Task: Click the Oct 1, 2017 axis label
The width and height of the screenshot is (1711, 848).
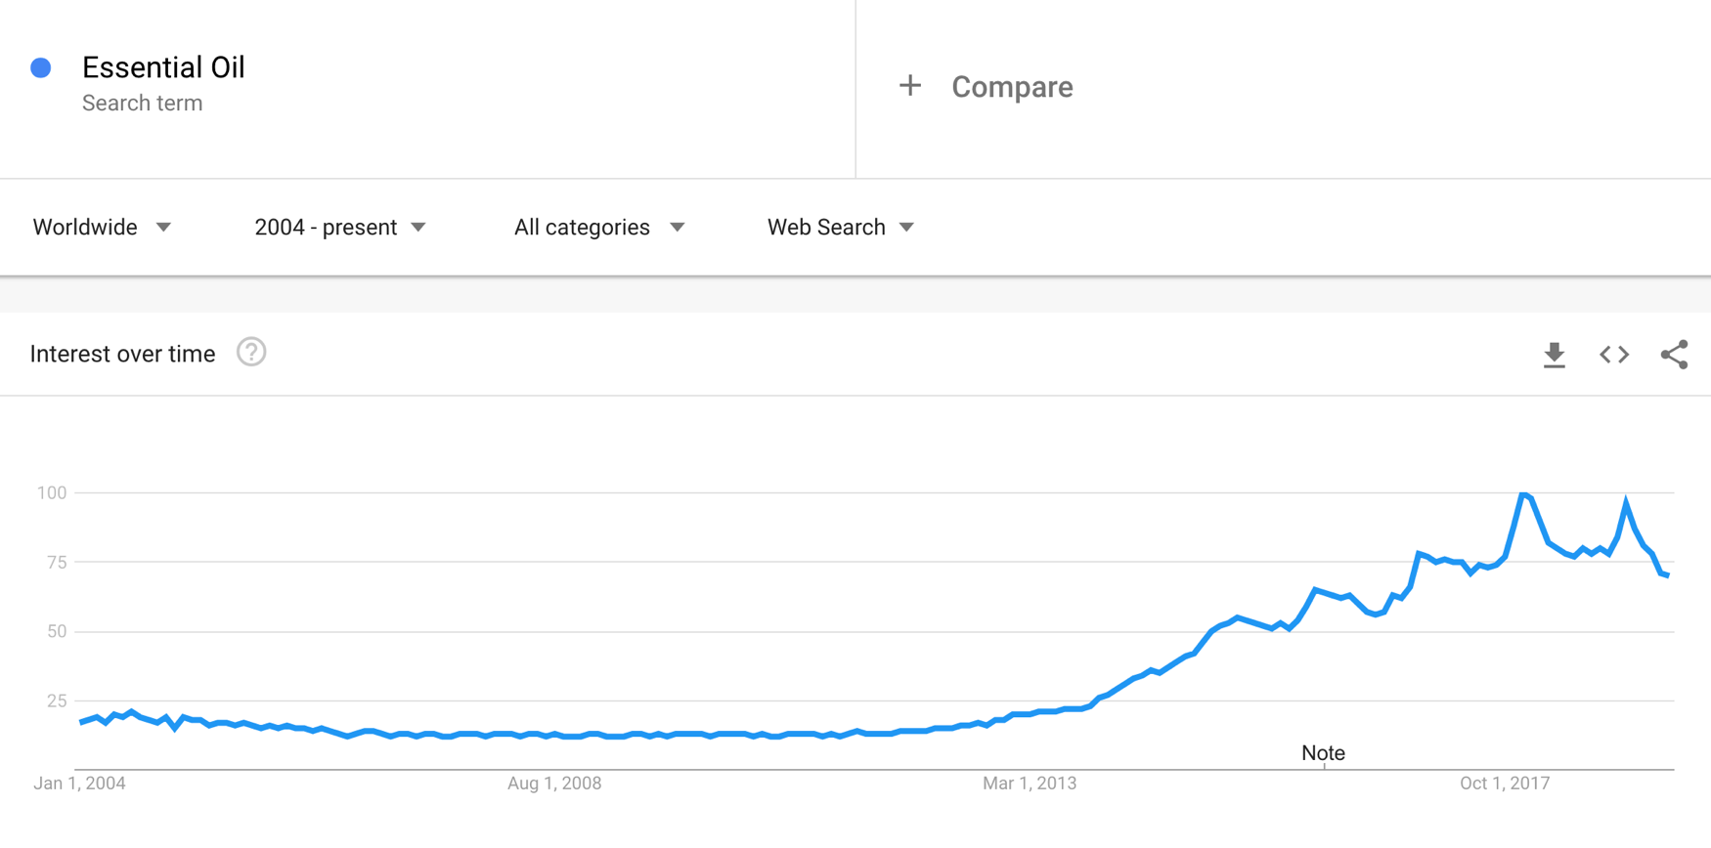Action: 1504,784
